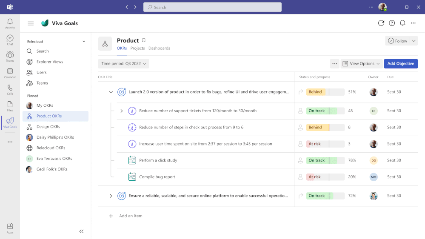Open Calls in Teams rail
Image resolution: width=425 pixels, height=239 pixels.
point(10,90)
